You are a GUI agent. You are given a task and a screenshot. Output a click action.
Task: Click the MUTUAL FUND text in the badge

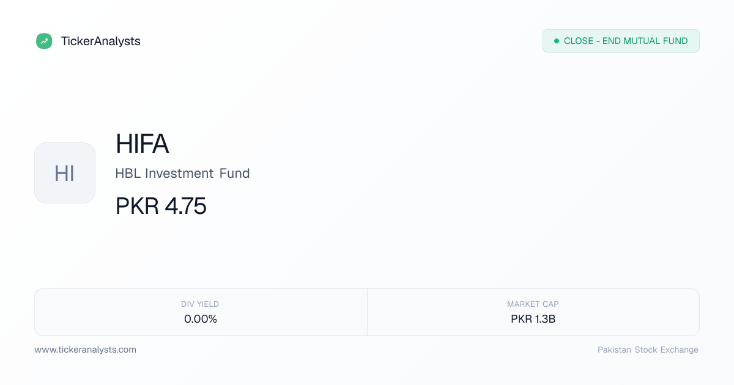pyautogui.click(x=656, y=41)
